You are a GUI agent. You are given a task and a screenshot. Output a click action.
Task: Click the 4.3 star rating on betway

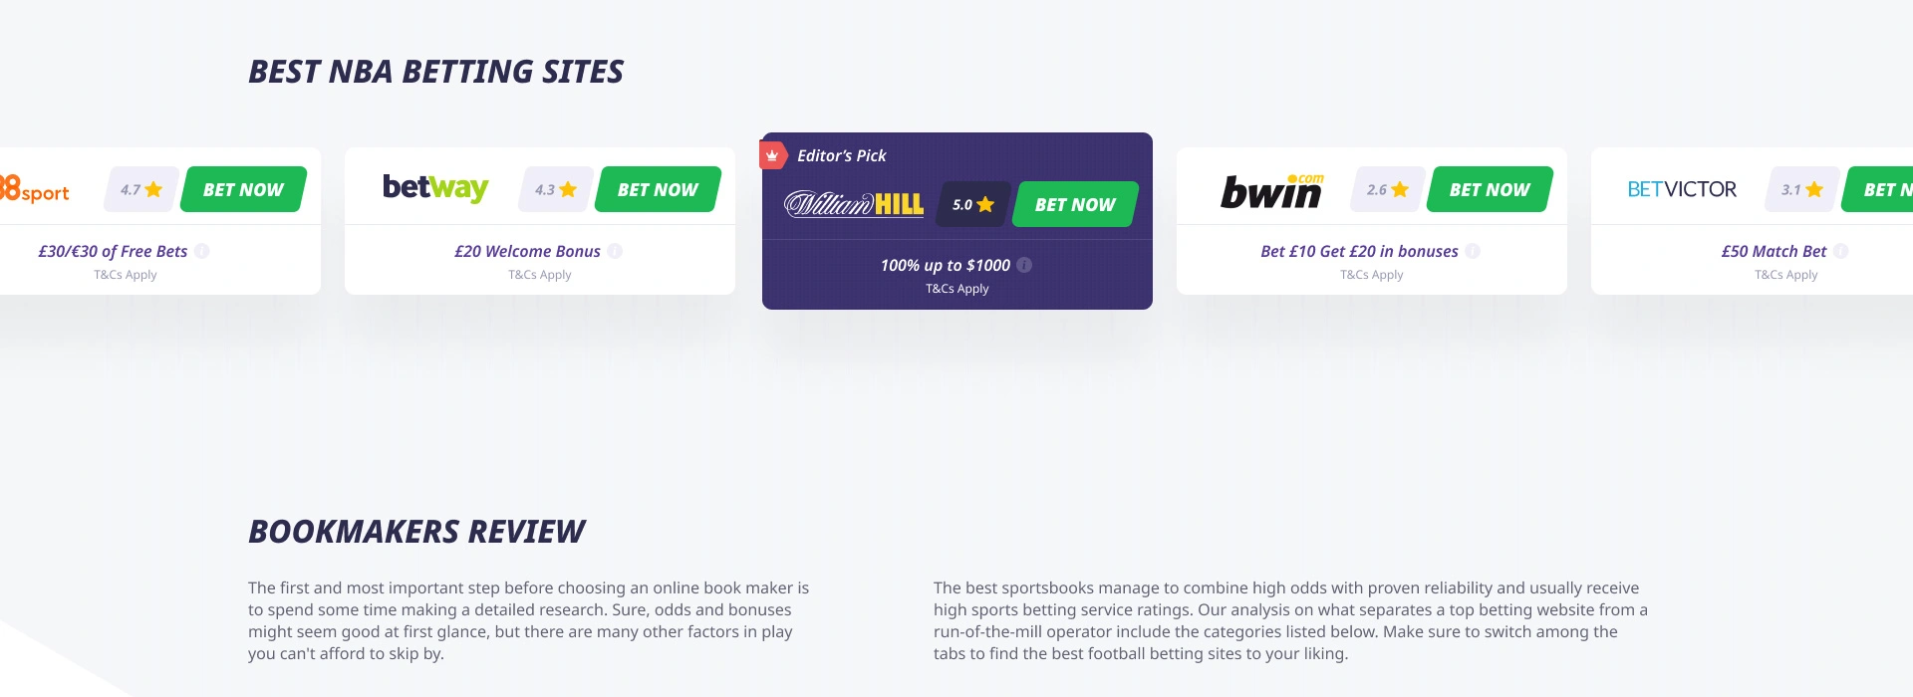point(555,189)
